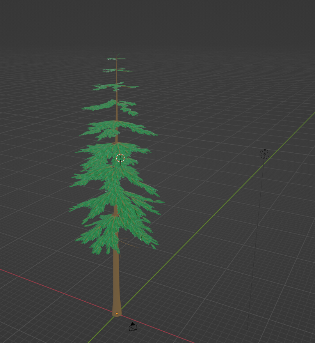Click the orange origin dot at the trunk base
The width and height of the screenshot is (315, 343).
click(117, 313)
